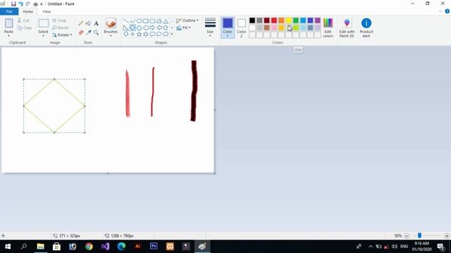Open File Explorer from the taskbar

tap(41, 247)
